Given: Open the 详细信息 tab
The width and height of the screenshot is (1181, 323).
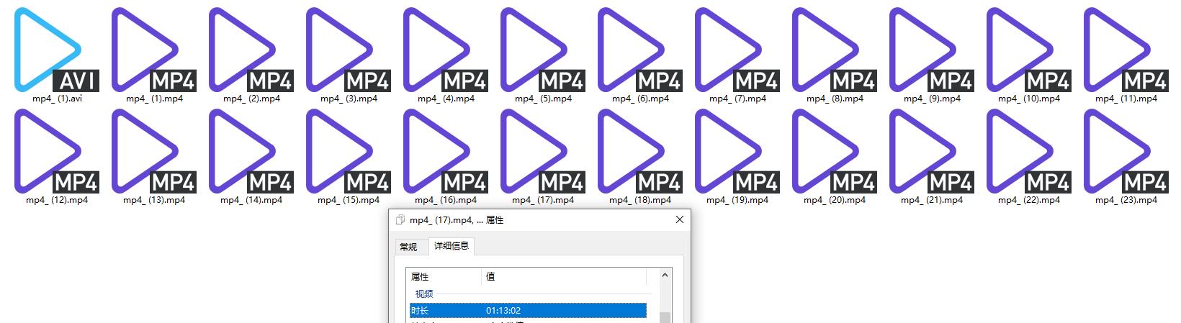Looking at the screenshot, I should [x=452, y=246].
